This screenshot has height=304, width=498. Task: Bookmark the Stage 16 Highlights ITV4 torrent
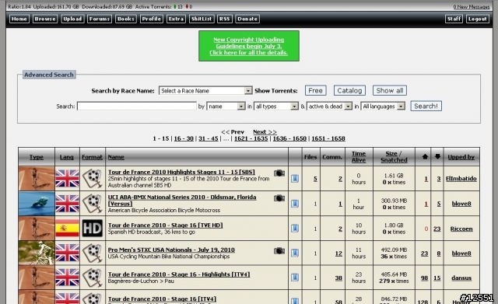pyautogui.click(x=295, y=278)
